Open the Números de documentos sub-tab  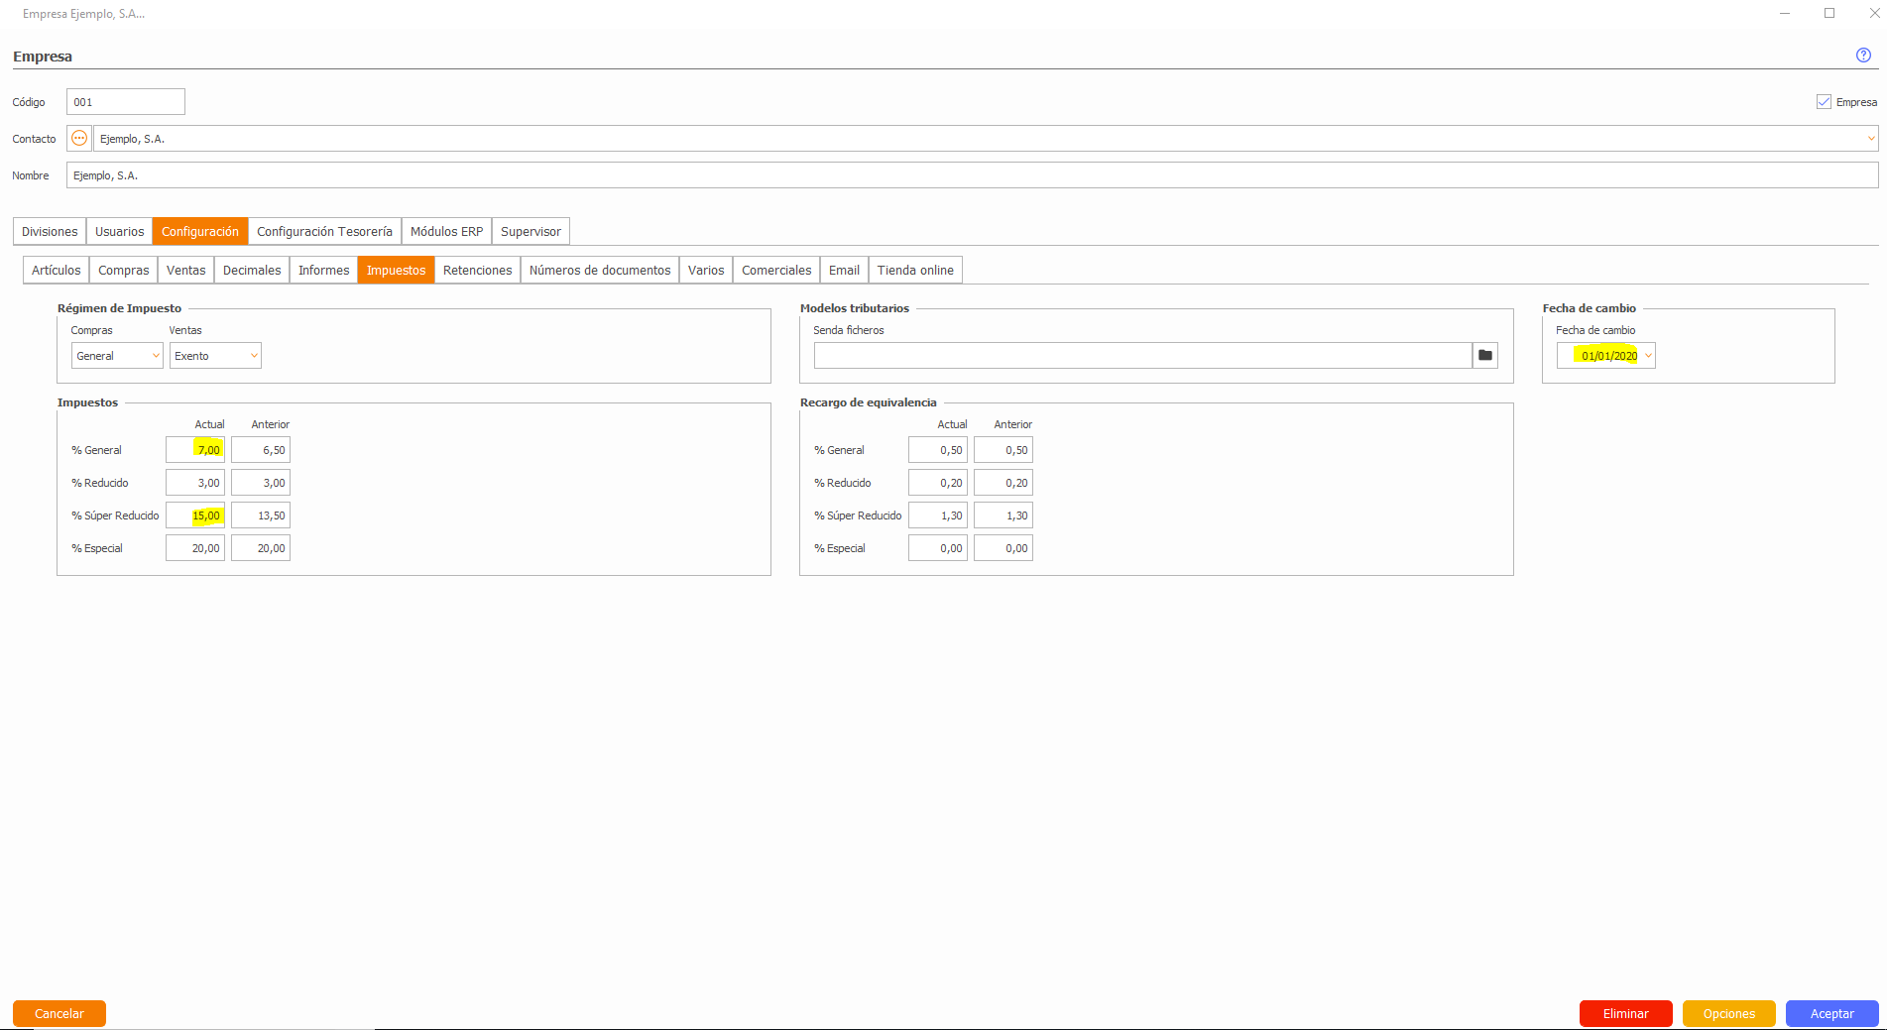coord(600,271)
